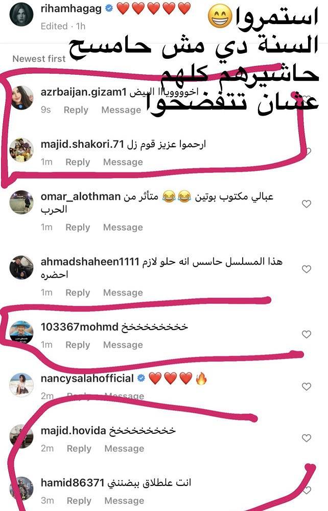Tap the heart next to ahmadshaheen1111's comment

point(307,269)
